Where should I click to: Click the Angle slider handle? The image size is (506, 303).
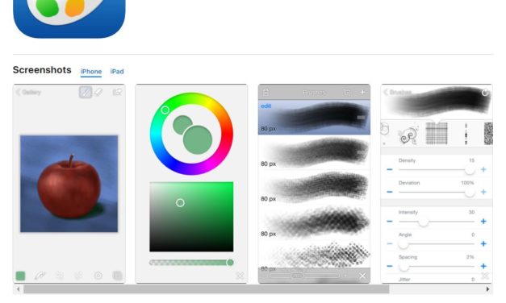(x=403, y=243)
